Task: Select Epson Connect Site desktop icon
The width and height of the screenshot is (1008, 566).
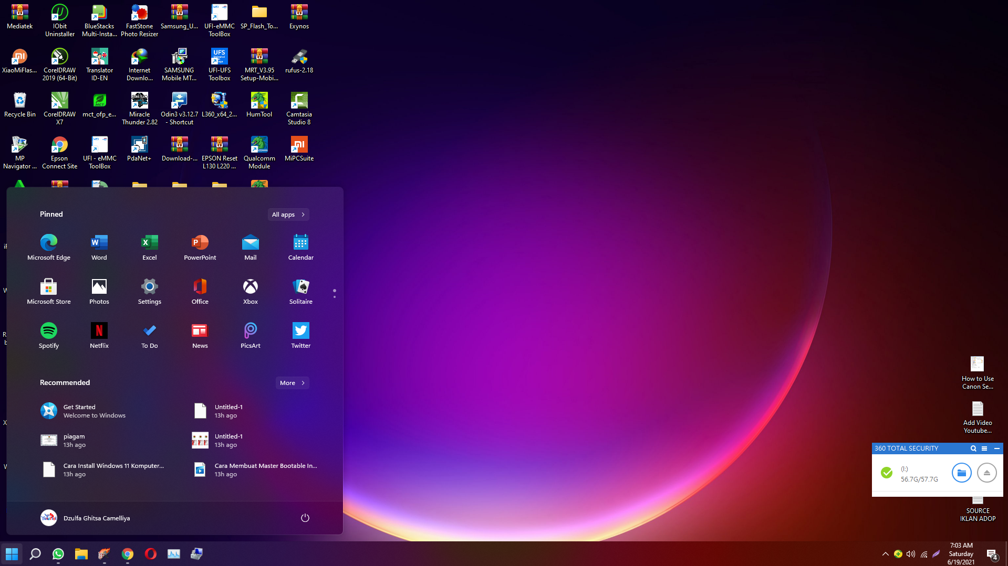Action: tap(60, 153)
